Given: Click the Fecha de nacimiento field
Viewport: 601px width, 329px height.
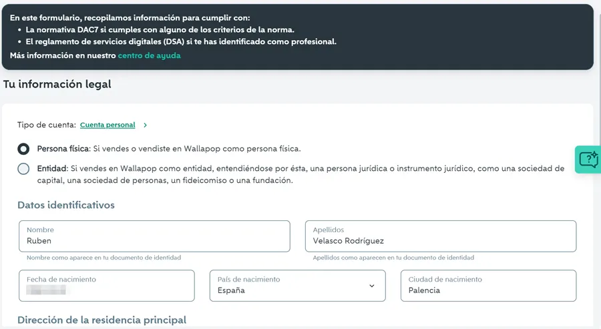Looking at the screenshot, I should point(107,286).
